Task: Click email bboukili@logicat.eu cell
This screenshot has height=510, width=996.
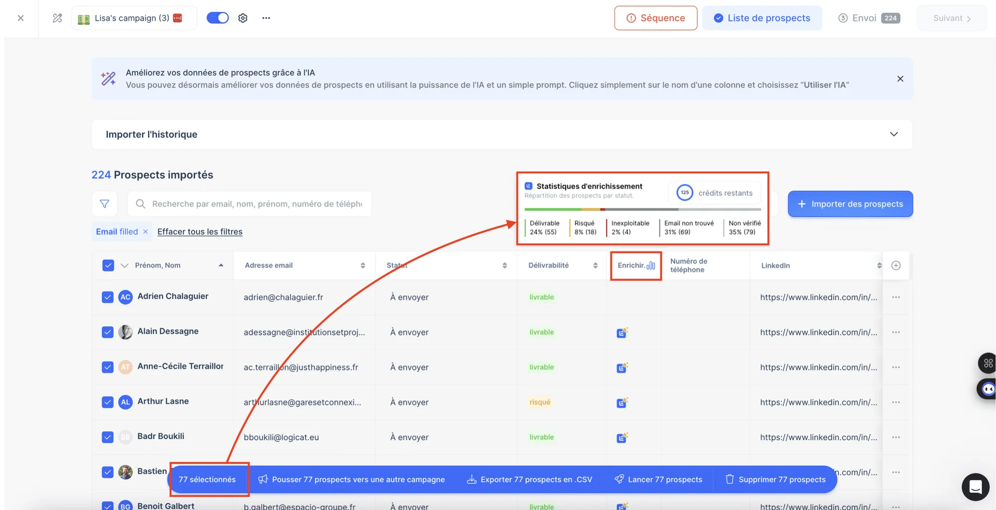Action: (x=281, y=437)
